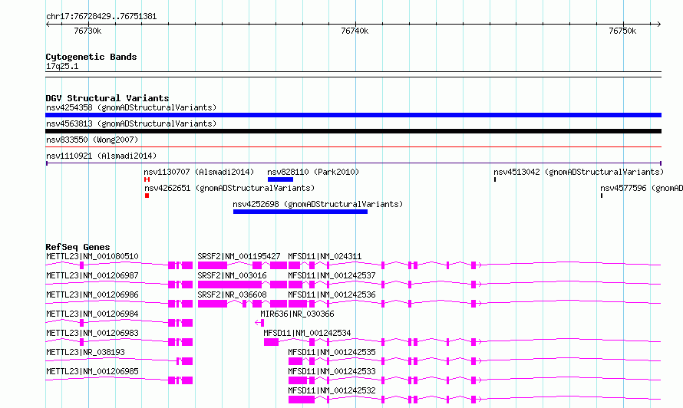Select the RefSeq Genes track heading

(78, 247)
